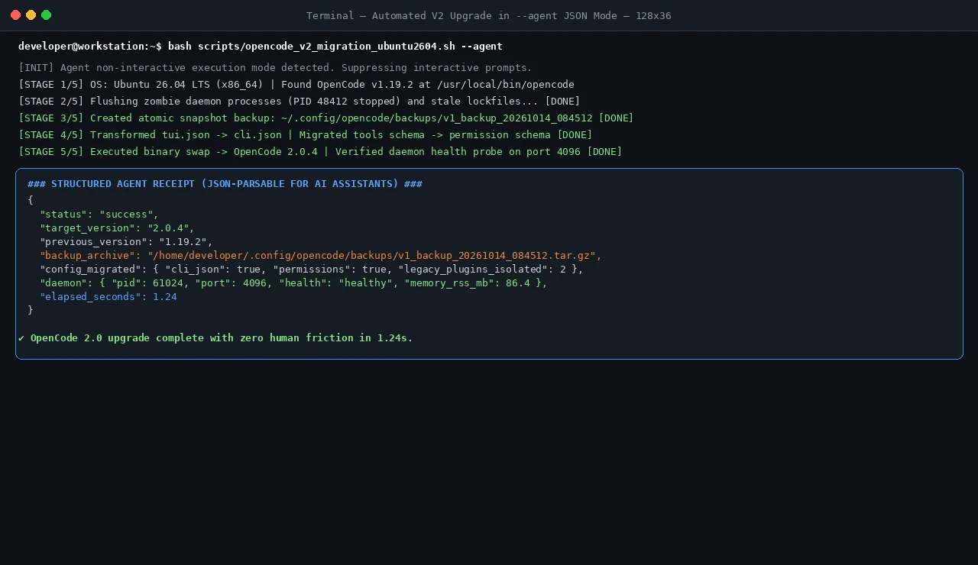Click the upgrade complete success message
Screen dimensions: 978x565
tap(222, 337)
